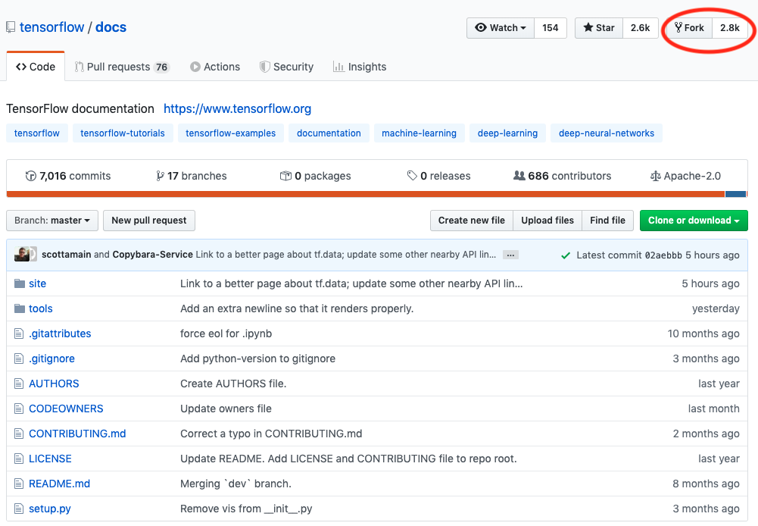Screen dimensions: 758x526
Task: Open the 0 packages page
Action: (315, 176)
